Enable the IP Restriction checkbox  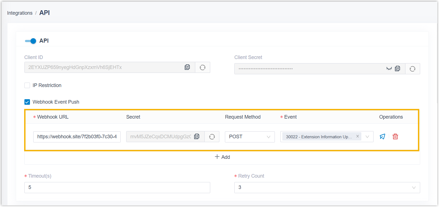click(x=27, y=85)
